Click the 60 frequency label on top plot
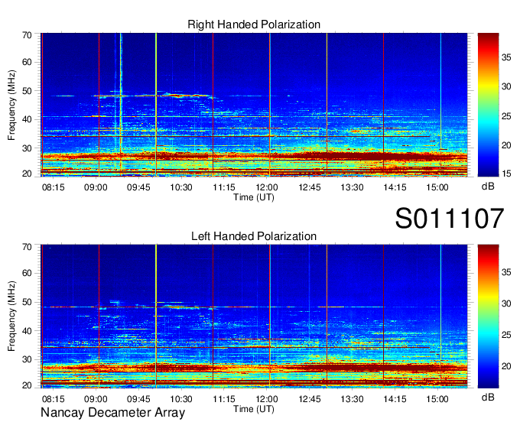The image size is (520, 422). pos(28,63)
